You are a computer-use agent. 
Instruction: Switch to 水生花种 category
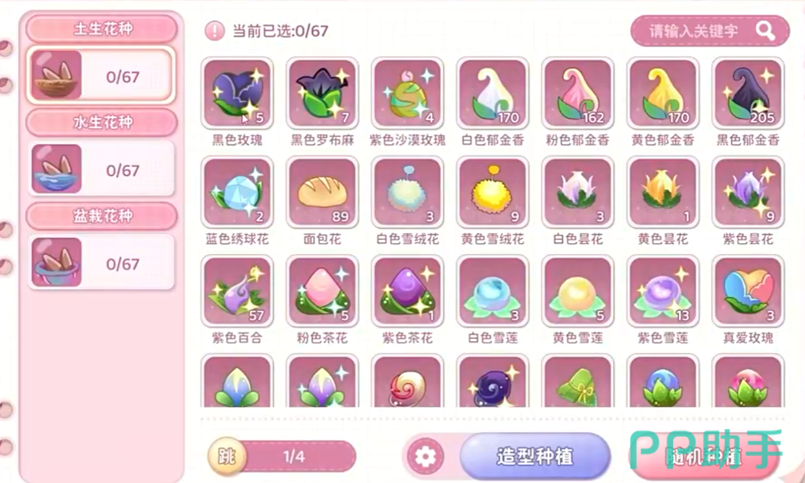coord(102,123)
